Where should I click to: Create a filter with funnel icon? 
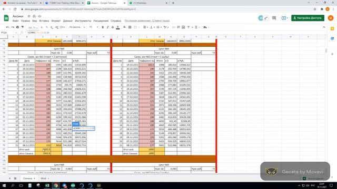pos(189,27)
